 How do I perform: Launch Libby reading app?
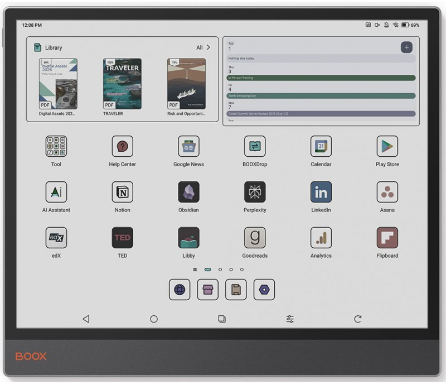coord(188,238)
